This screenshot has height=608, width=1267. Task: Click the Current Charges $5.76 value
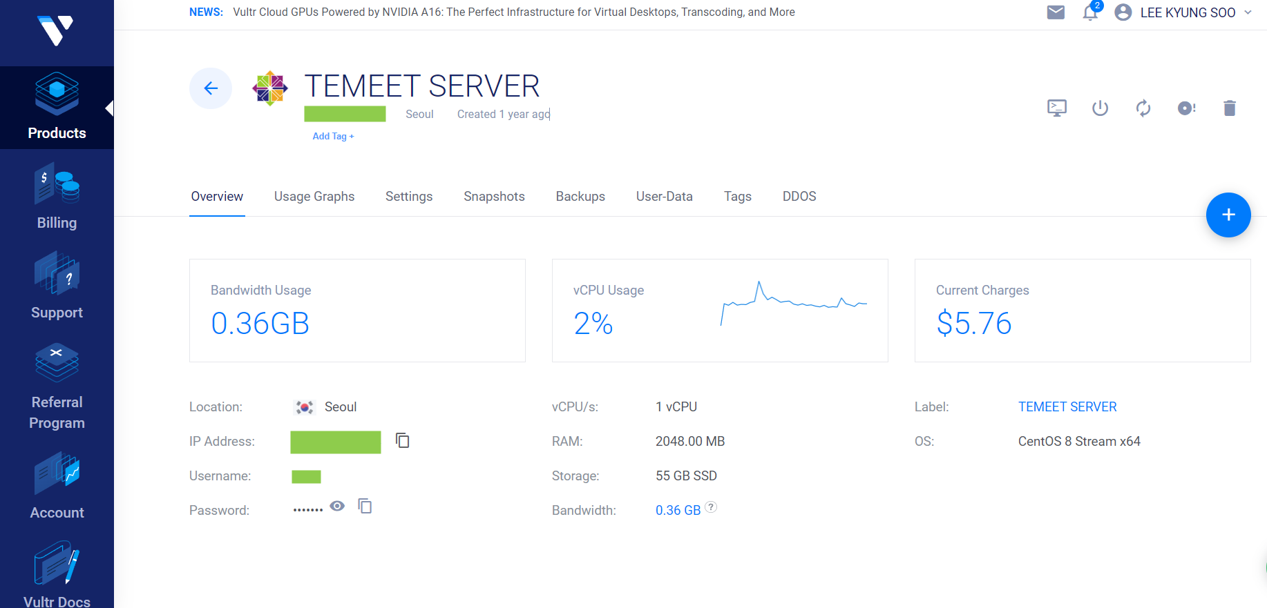[974, 324]
